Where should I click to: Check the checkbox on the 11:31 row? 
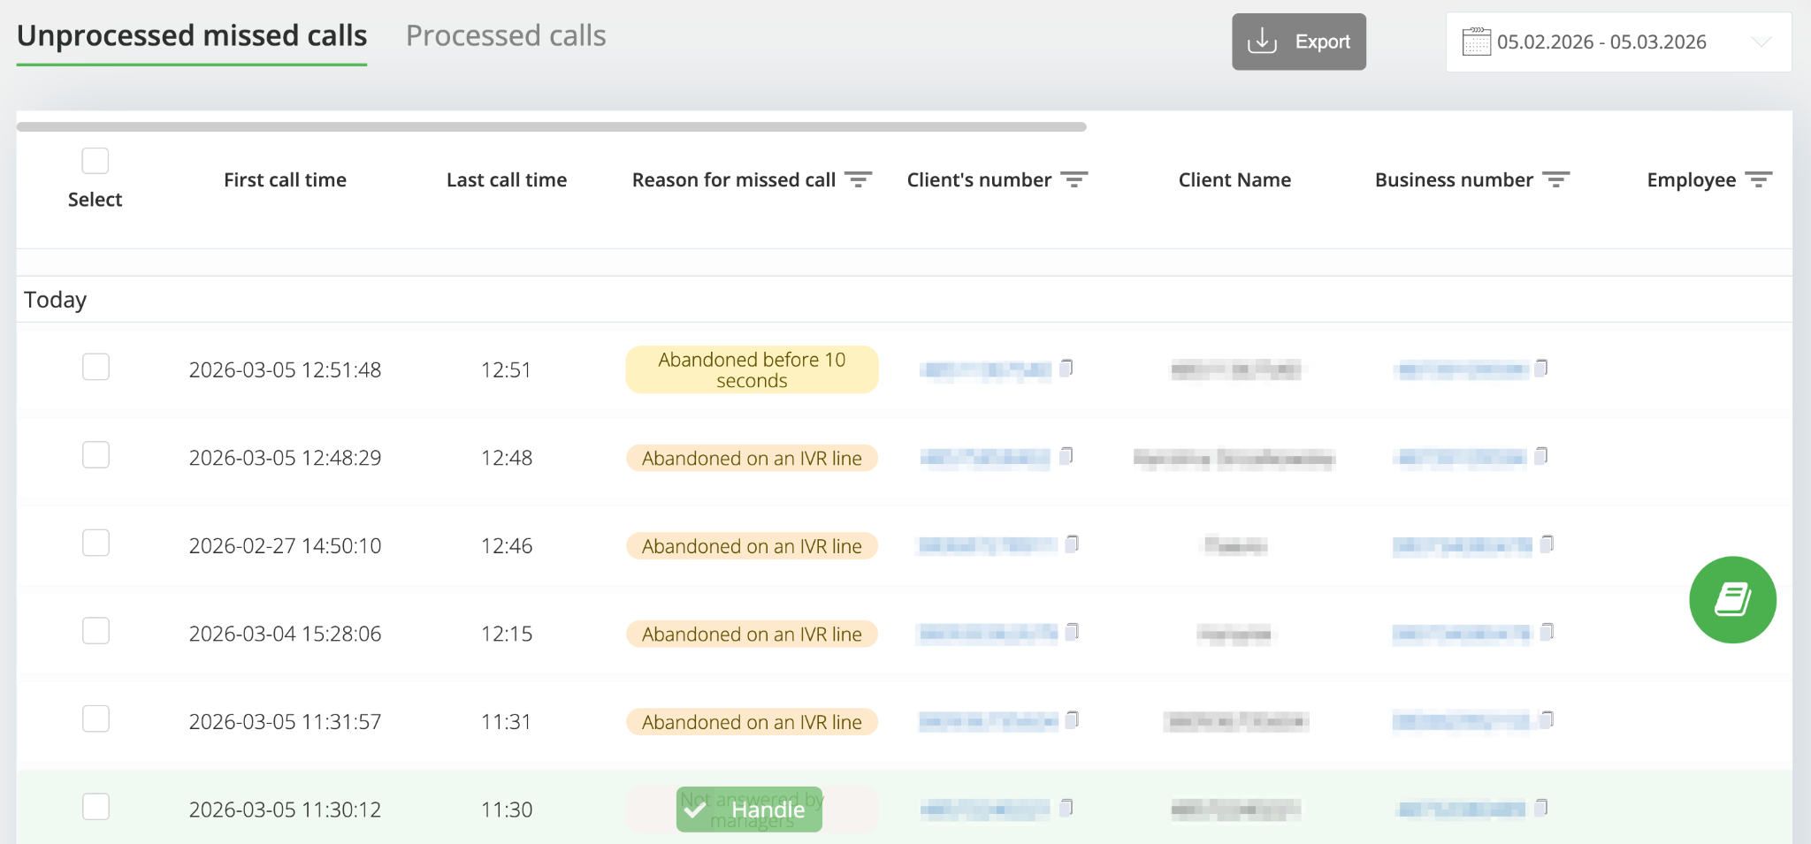[x=96, y=719]
